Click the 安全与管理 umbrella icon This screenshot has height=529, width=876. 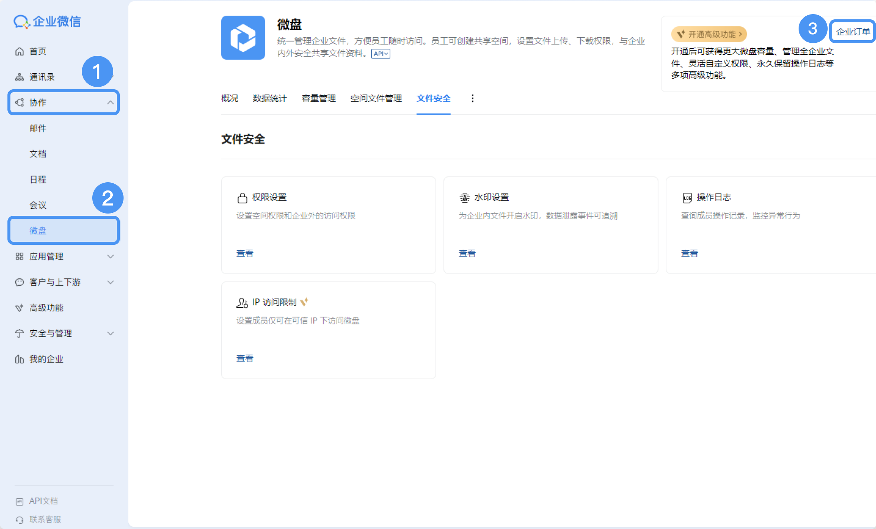(19, 333)
